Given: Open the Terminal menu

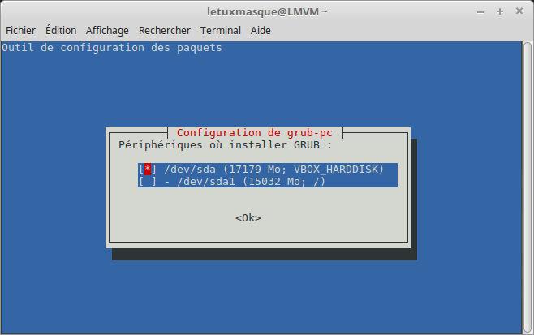Looking at the screenshot, I should 221,30.
